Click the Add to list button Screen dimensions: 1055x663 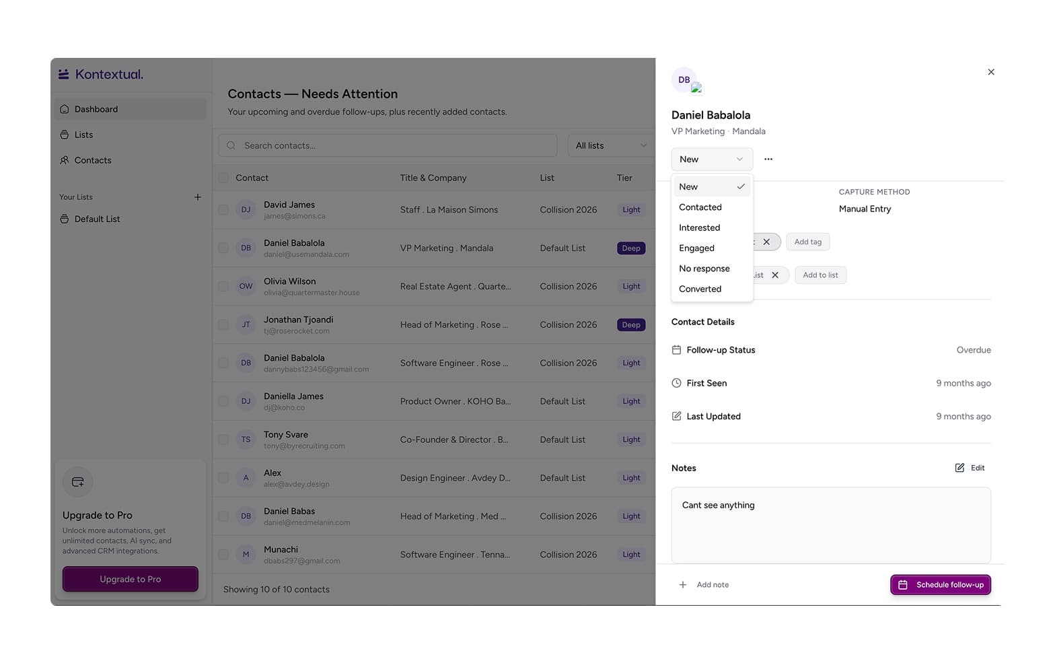(821, 275)
